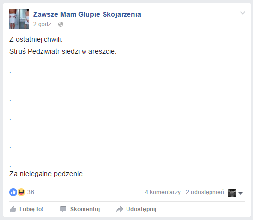
Task: Click the share arrow icon beside Udostępnij
Action: click(120, 209)
